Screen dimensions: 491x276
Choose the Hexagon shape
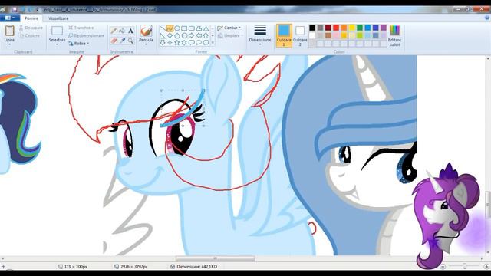tap(184, 36)
